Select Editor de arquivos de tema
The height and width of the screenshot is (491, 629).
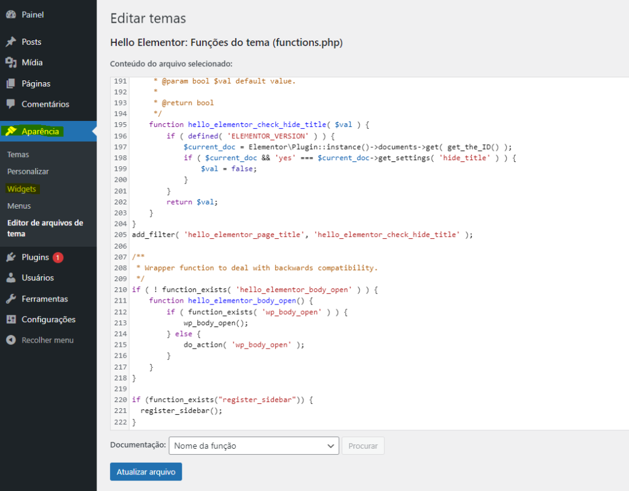45,228
